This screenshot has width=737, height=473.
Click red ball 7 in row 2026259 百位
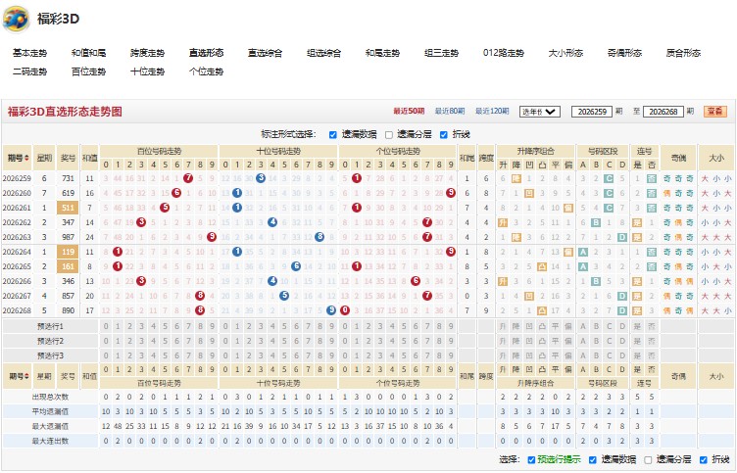[x=188, y=178]
